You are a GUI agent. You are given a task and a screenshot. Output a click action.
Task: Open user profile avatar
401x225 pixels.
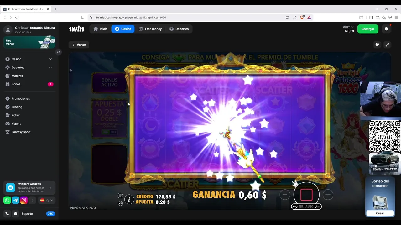pyautogui.click(x=8, y=30)
